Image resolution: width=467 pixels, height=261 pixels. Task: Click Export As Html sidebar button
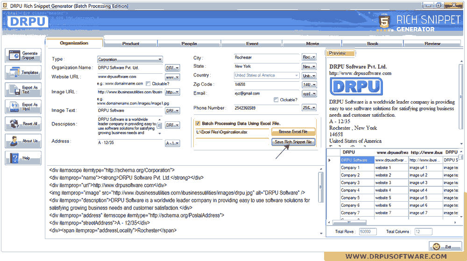point(23,106)
